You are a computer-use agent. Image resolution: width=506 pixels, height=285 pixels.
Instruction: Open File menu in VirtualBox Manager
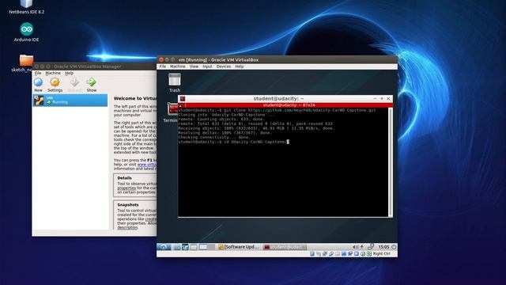coord(38,74)
